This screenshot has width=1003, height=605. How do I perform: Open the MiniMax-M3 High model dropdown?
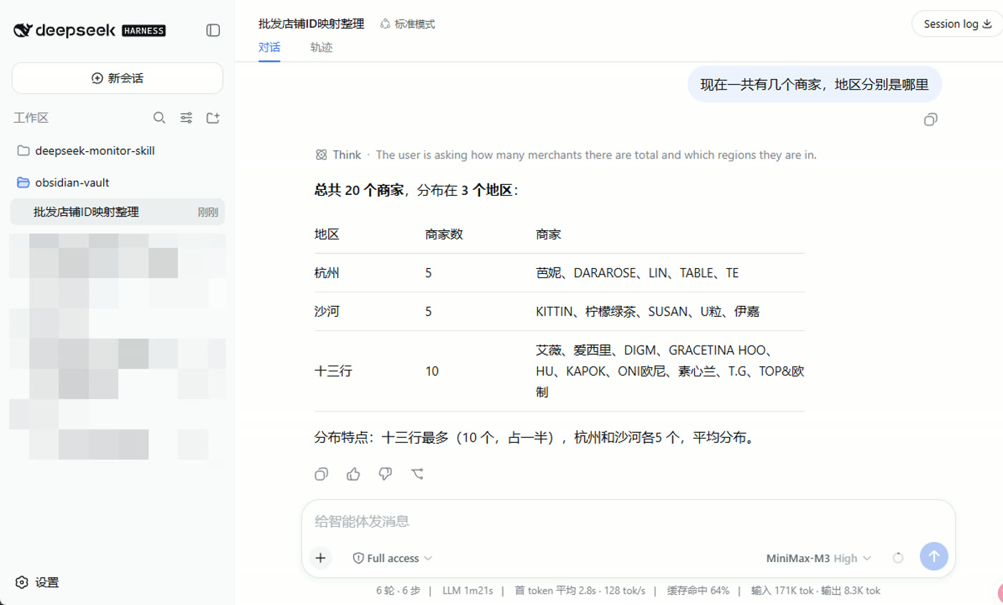tap(819, 558)
